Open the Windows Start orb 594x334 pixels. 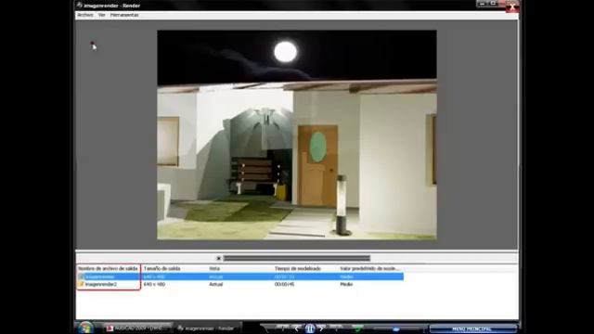pos(85,328)
